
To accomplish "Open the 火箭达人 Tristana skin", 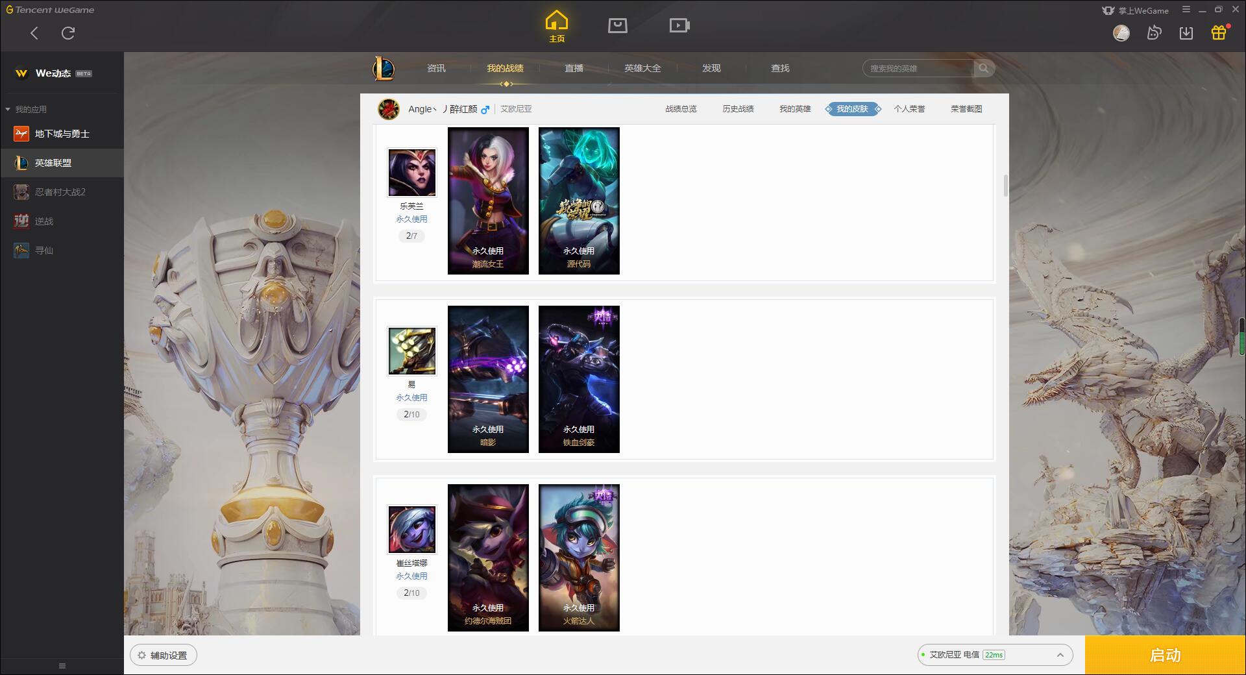I will tap(579, 558).
